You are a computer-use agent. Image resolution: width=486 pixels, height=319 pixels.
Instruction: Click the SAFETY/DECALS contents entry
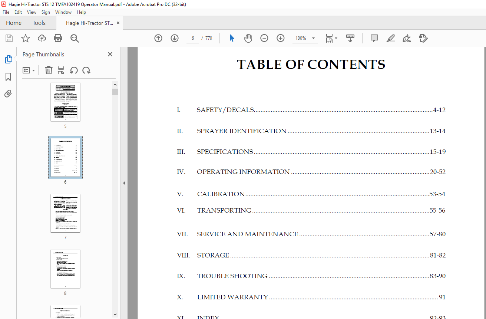[x=311, y=110]
